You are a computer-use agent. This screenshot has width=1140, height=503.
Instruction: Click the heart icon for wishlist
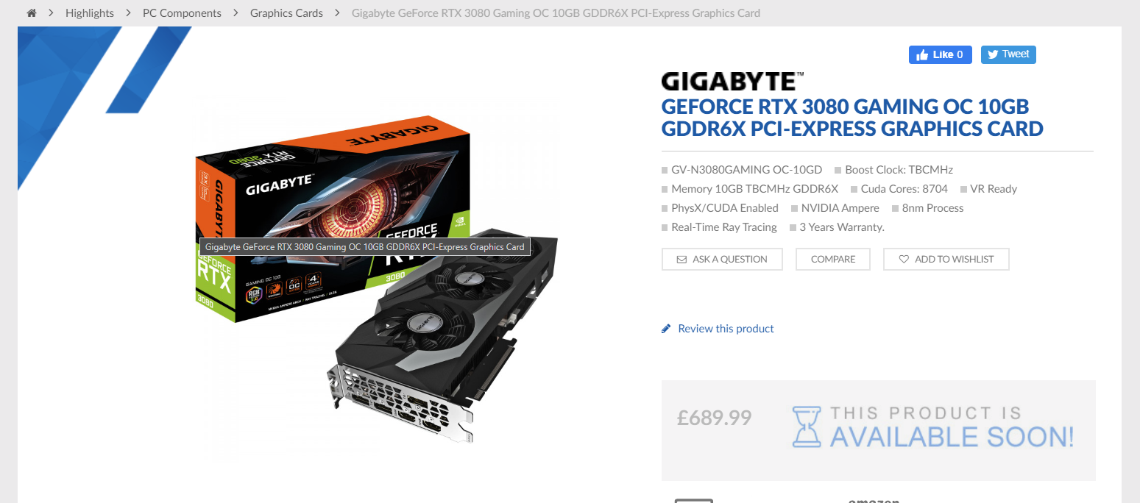coord(904,260)
